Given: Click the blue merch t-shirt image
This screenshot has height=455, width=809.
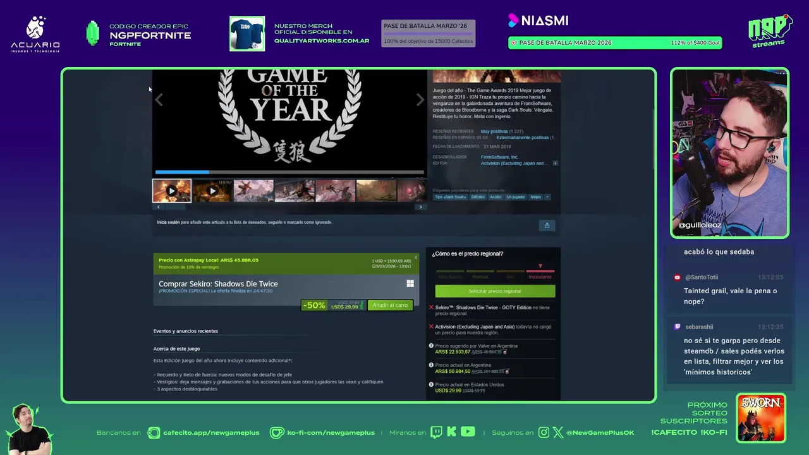Looking at the screenshot, I should point(247,33).
